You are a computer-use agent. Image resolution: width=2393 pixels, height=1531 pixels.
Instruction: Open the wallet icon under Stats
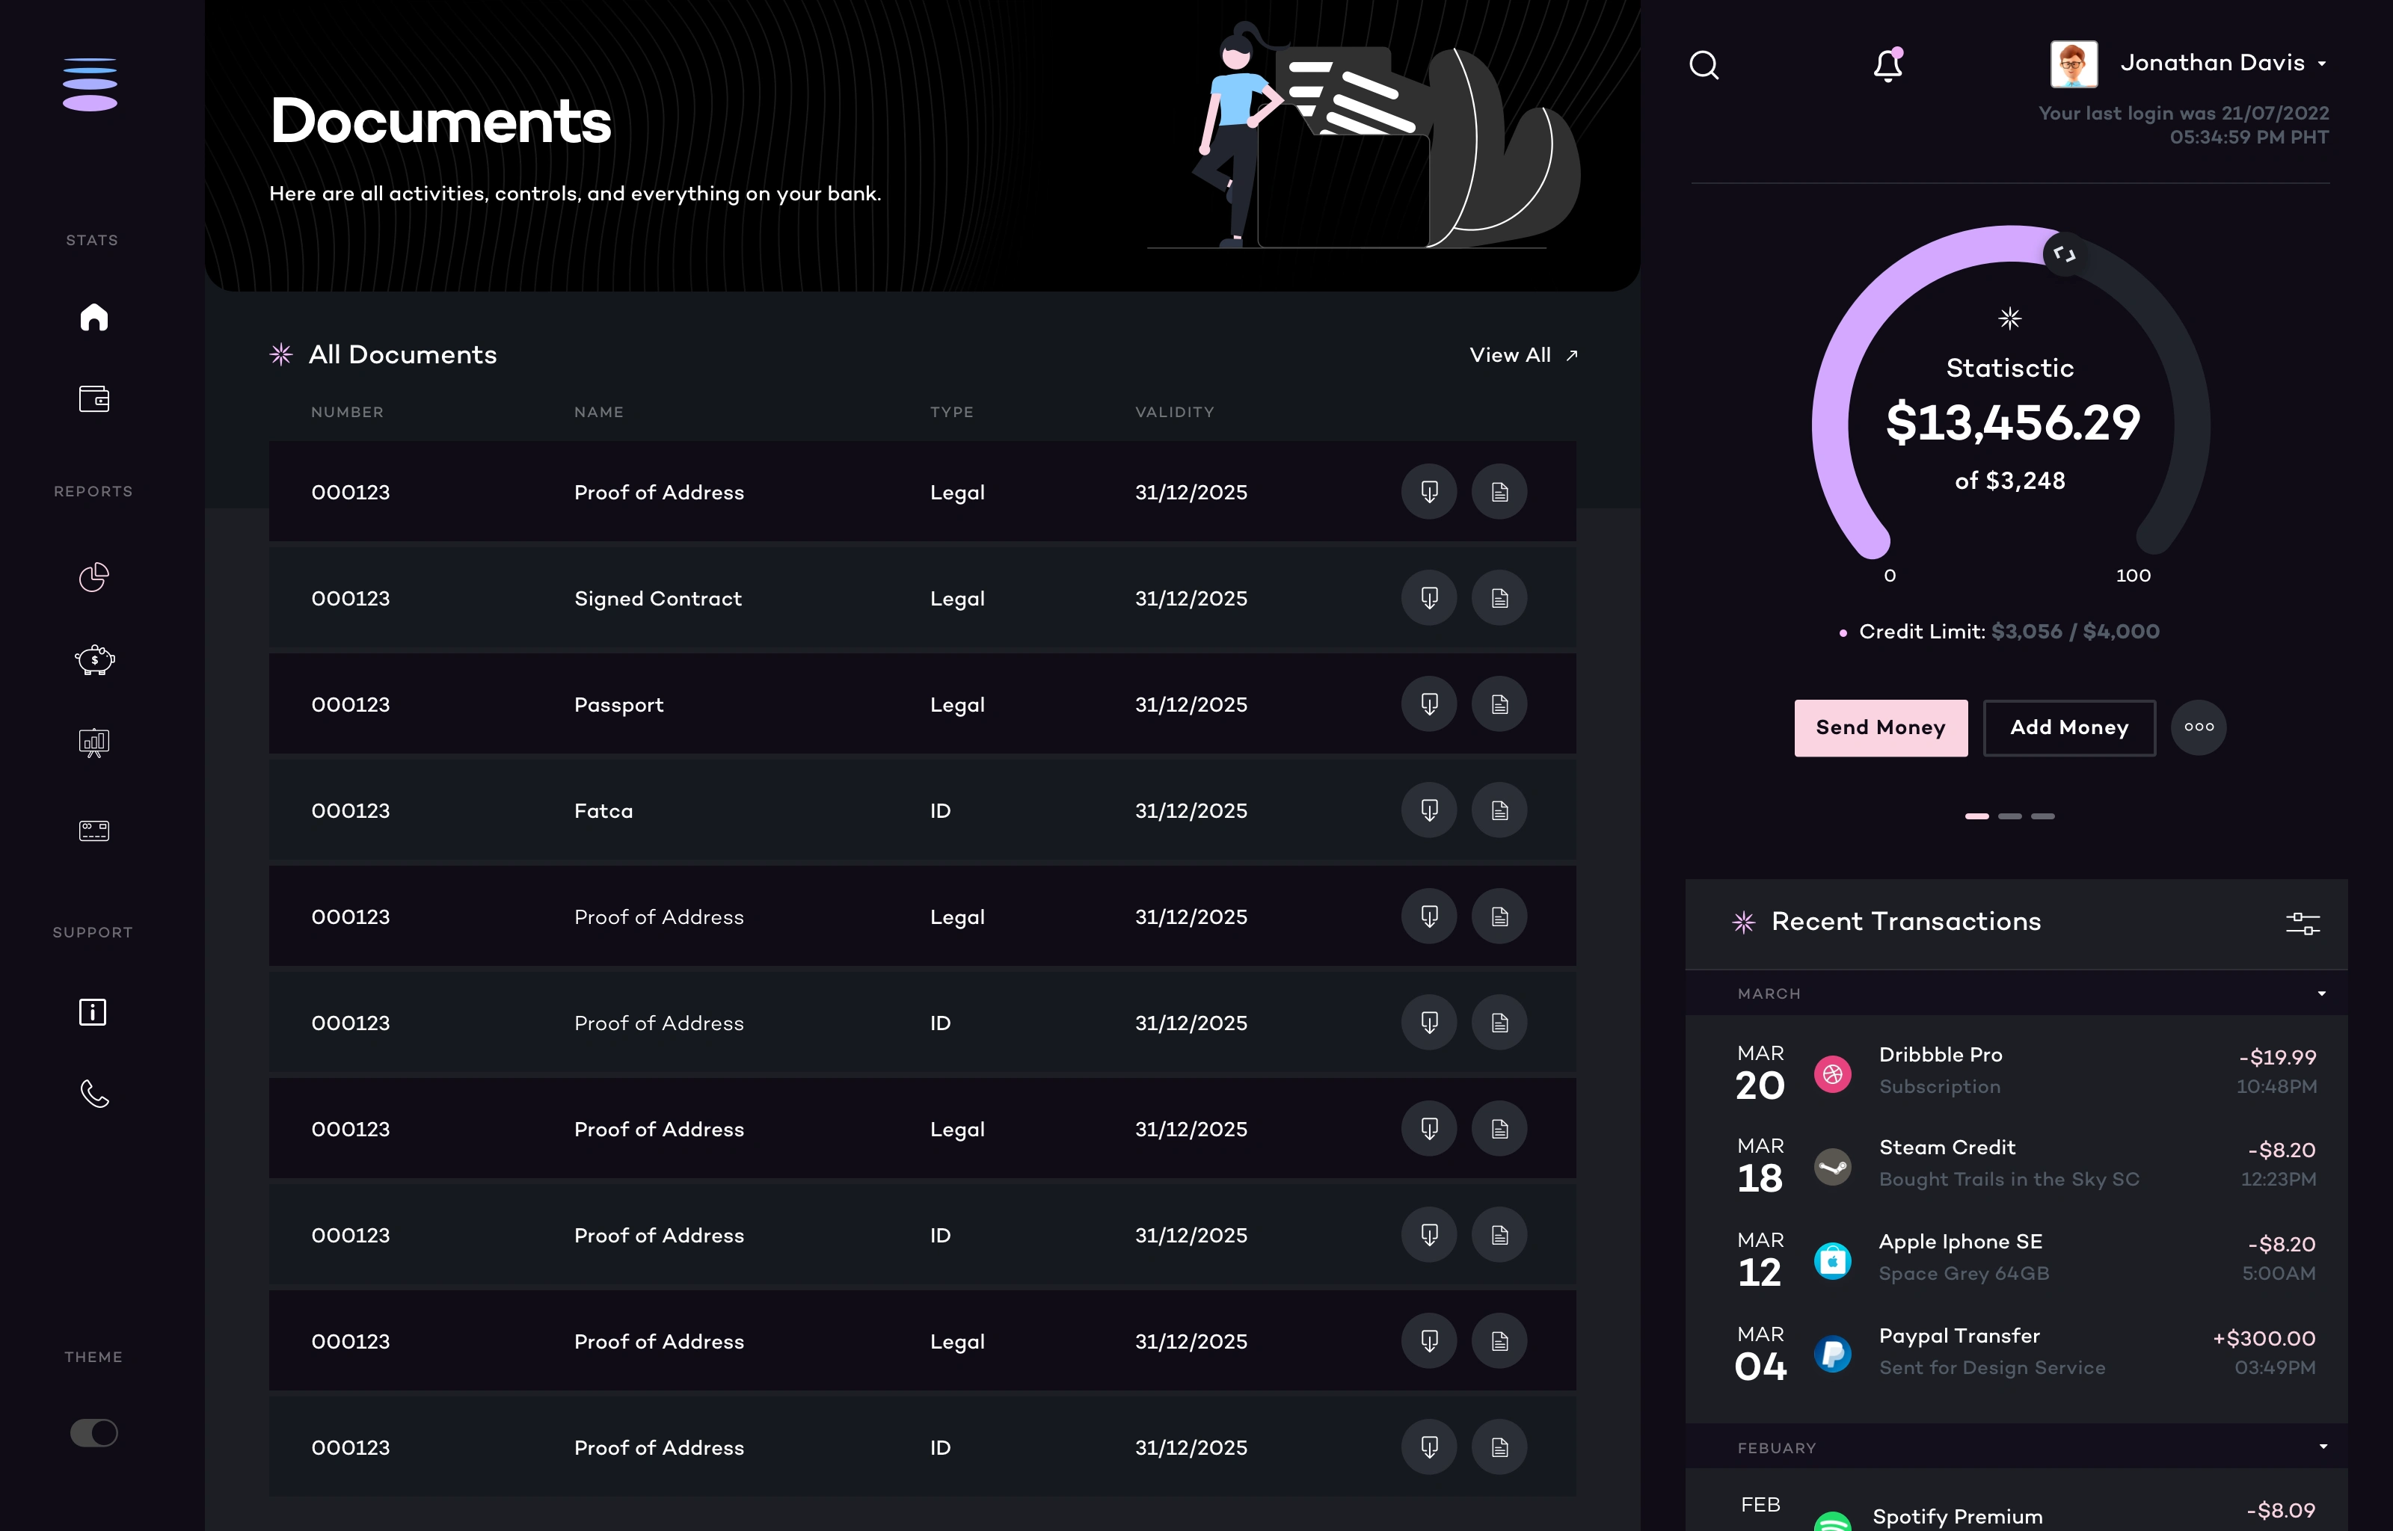pyautogui.click(x=93, y=398)
